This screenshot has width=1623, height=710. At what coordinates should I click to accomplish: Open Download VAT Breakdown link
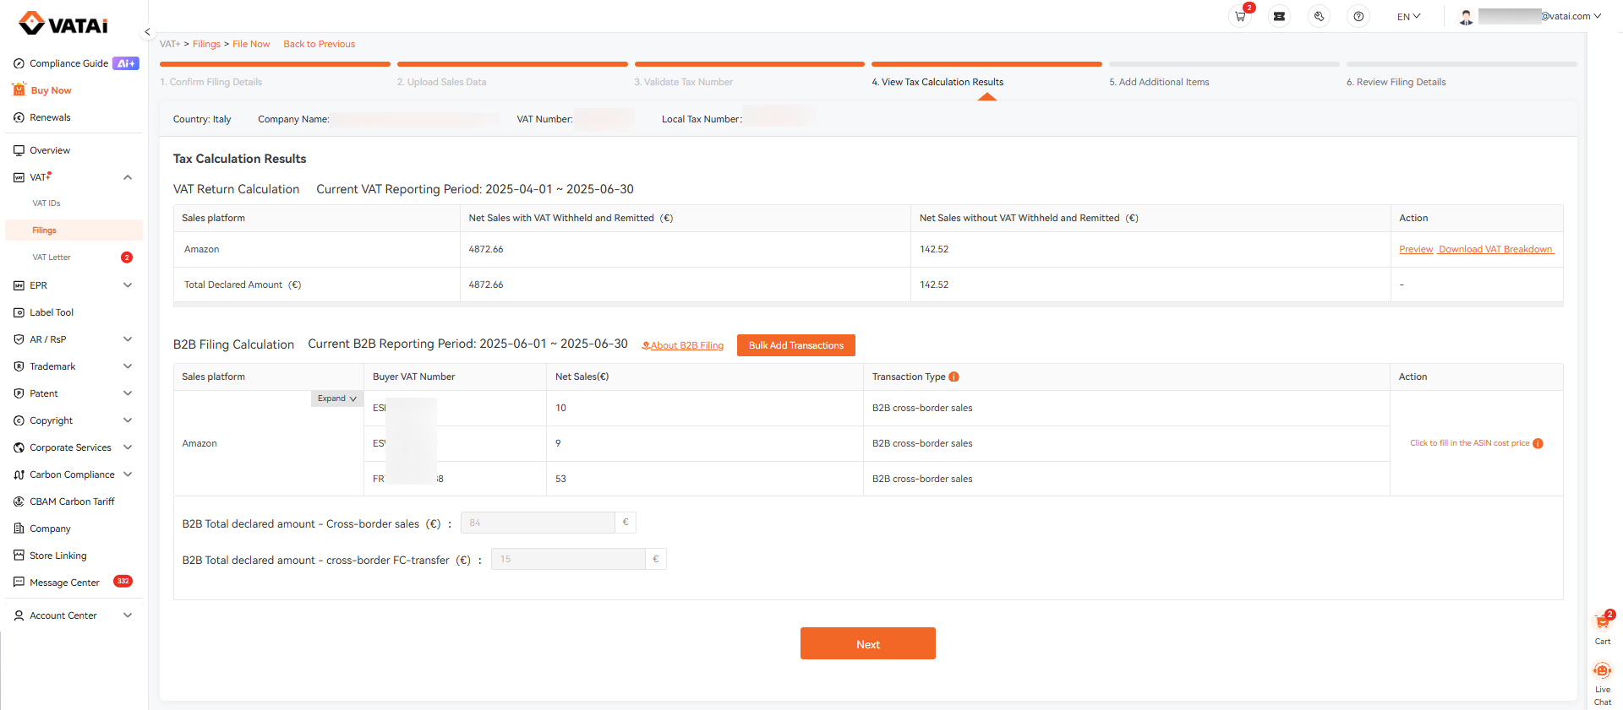pos(1495,249)
